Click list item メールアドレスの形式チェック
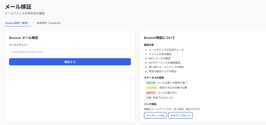 [166, 50]
